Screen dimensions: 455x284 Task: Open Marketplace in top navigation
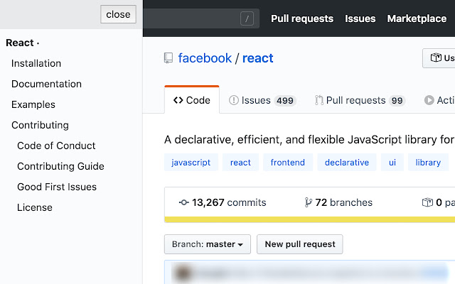pyautogui.click(x=417, y=18)
